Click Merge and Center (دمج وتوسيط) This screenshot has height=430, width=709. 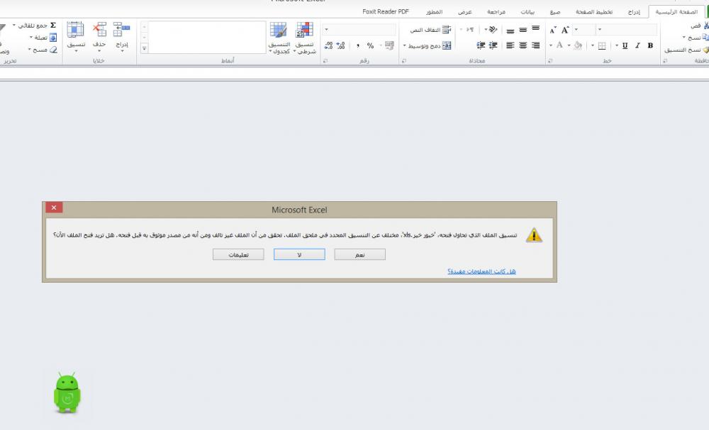click(x=430, y=45)
